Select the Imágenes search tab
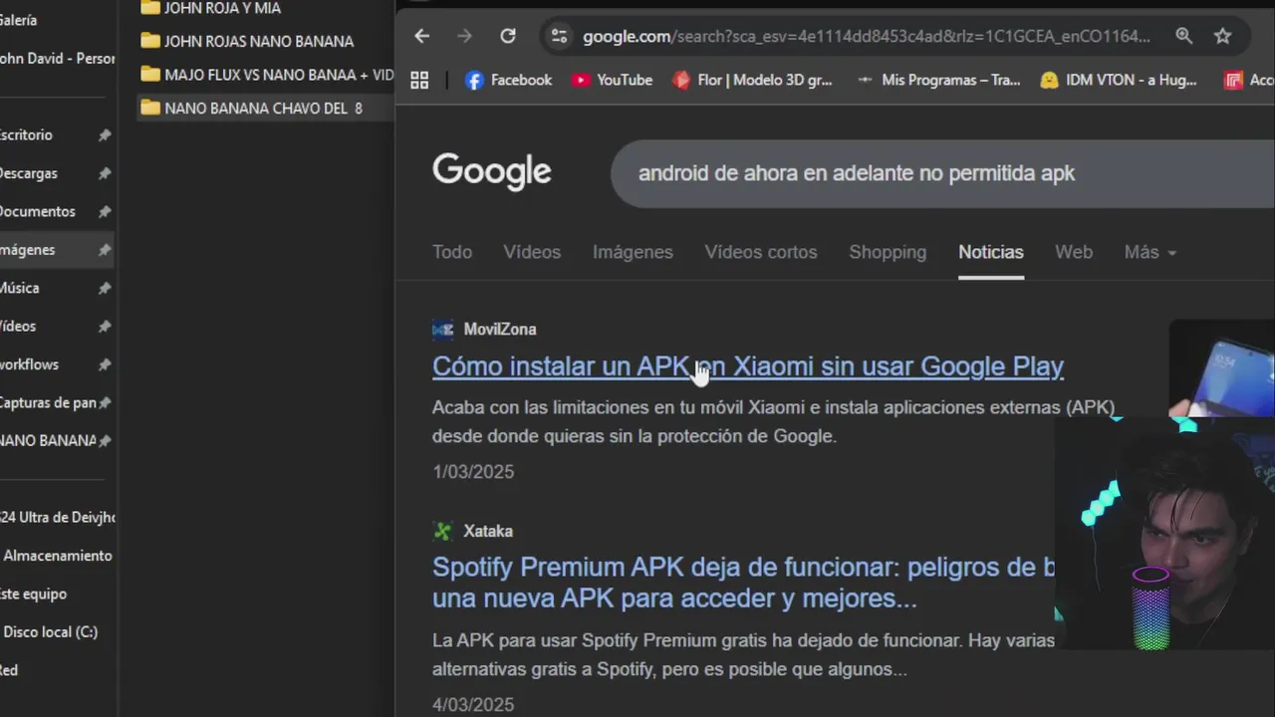 pos(633,252)
